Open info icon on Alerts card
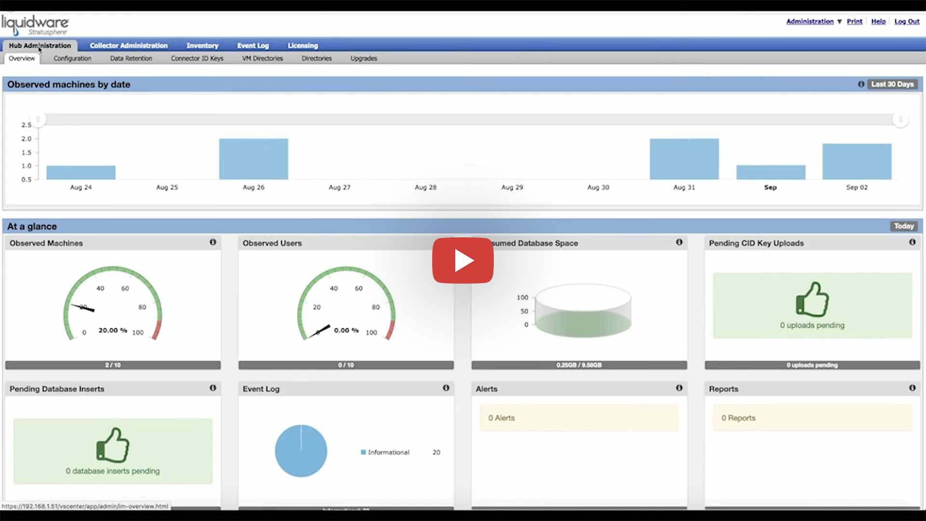Image resolution: width=926 pixels, height=521 pixels. click(679, 388)
